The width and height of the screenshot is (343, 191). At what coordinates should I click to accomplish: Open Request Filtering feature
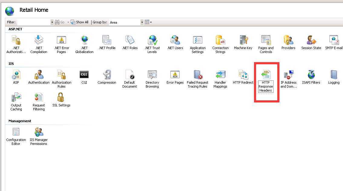click(39, 102)
